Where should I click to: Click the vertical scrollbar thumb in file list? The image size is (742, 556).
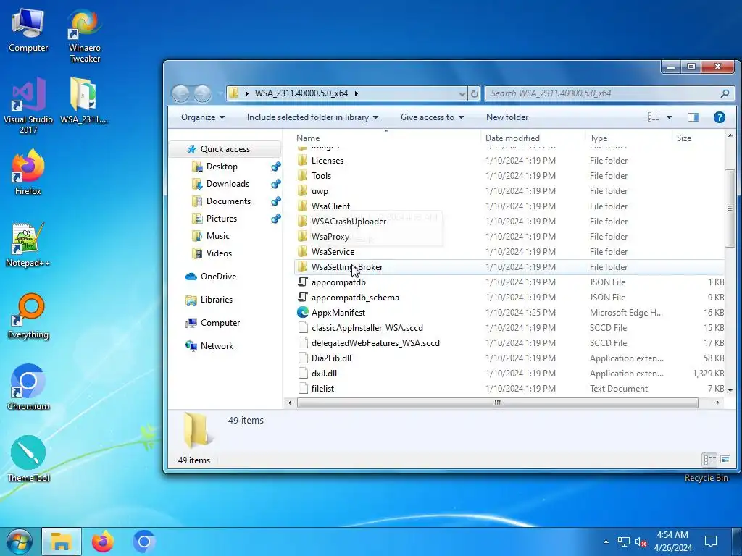click(x=730, y=208)
